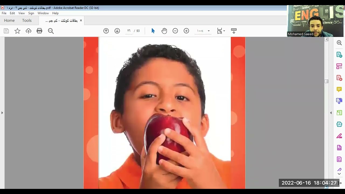Image resolution: width=345 pixels, height=194 pixels.
Task: Open the purple Request Signatures tool icon
Action: coord(339,148)
